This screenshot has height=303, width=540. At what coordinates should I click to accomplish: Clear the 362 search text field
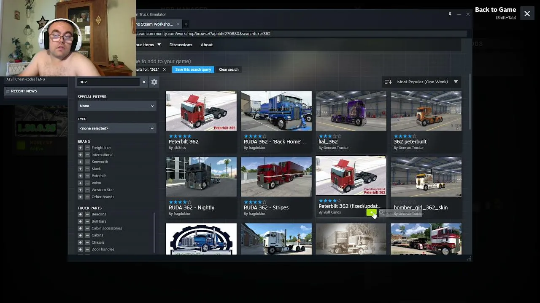point(144,82)
